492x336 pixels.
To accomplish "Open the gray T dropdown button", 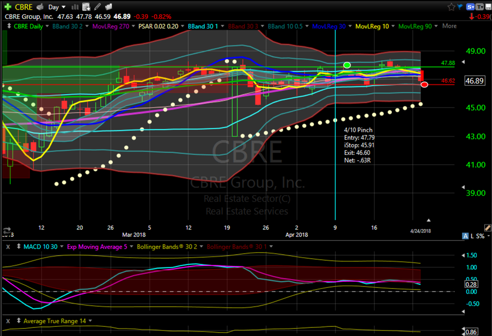I will tap(479, 7).
